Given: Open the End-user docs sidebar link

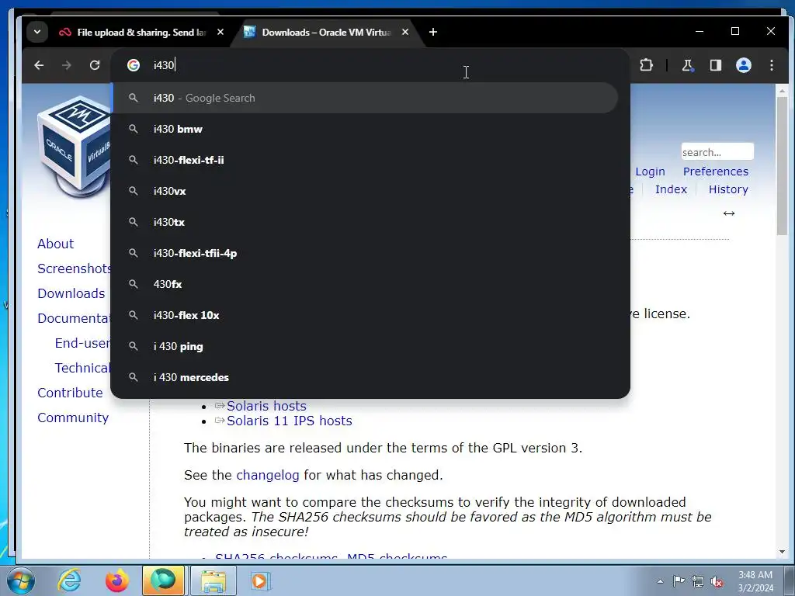Looking at the screenshot, I should click(82, 343).
